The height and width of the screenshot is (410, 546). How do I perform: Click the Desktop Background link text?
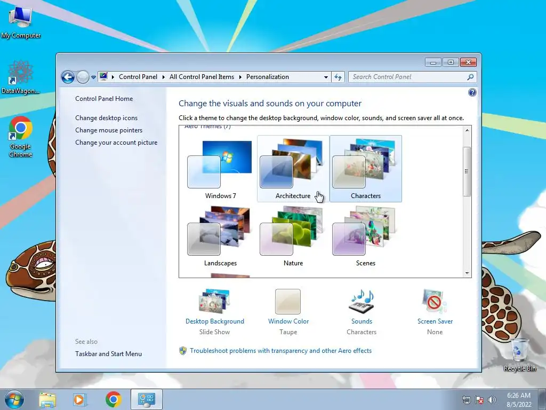point(214,321)
